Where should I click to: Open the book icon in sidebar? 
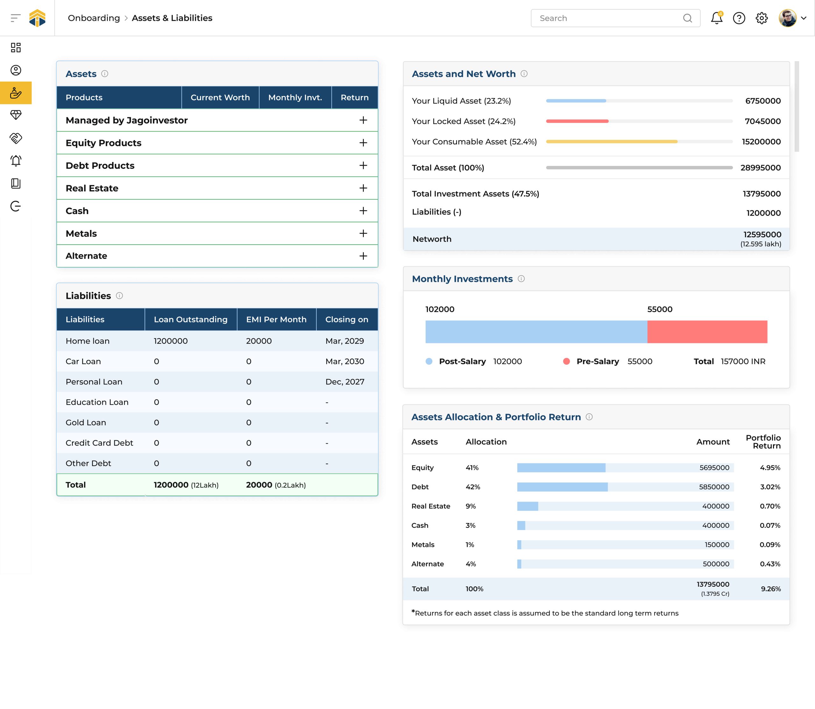(16, 183)
